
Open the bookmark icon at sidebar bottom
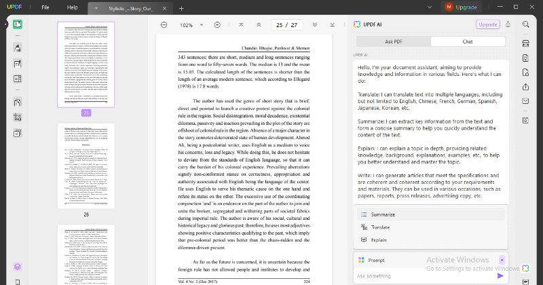[x=18, y=282]
